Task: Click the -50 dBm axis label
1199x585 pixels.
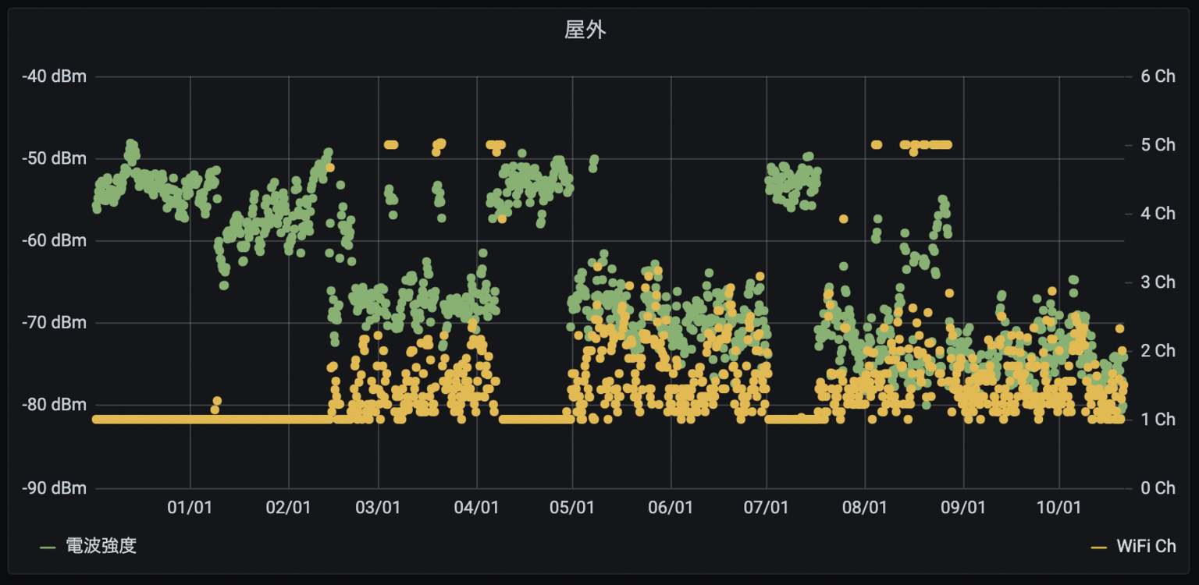Action: click(x=54, y=158)
